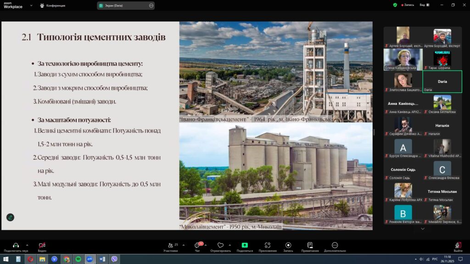Click the green encryption shield icon
This screenshot has height=264, width=470.
(395, 5)
